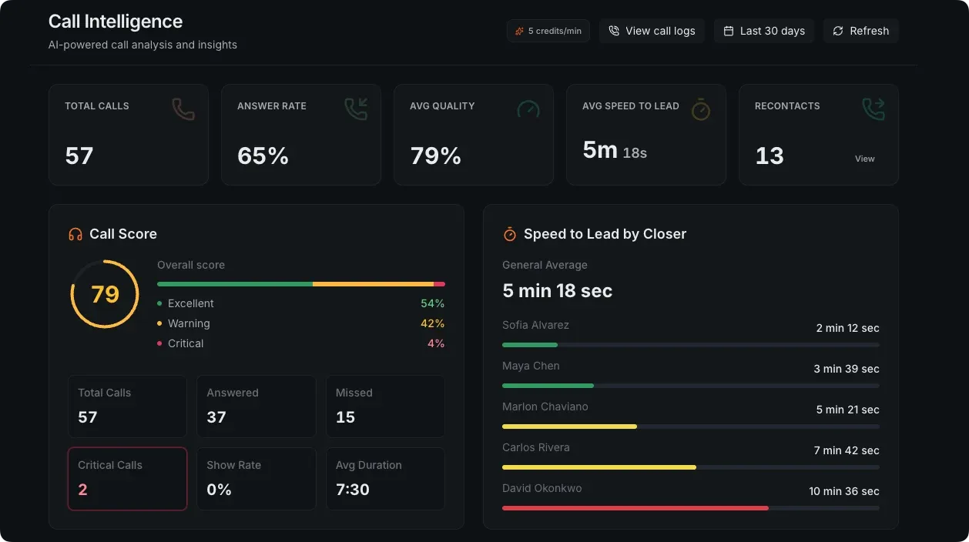Click the 13 recontacts value

[x=769, y=156]
